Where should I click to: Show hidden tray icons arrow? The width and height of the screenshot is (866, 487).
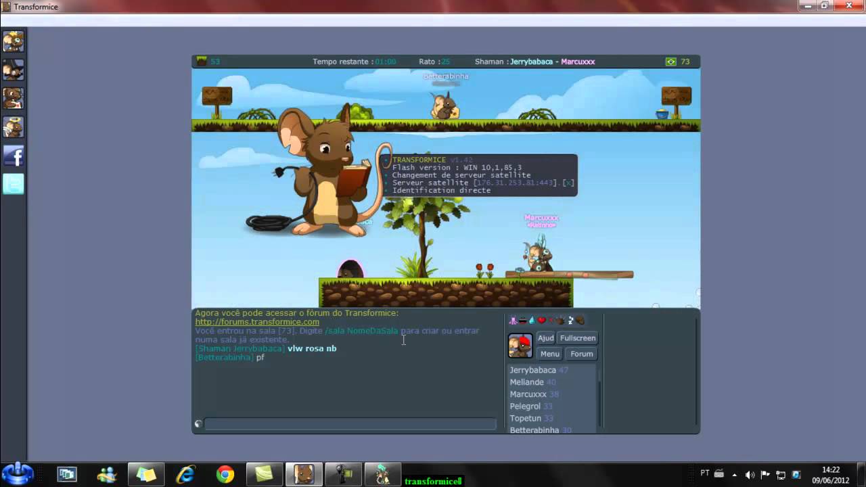734,475
